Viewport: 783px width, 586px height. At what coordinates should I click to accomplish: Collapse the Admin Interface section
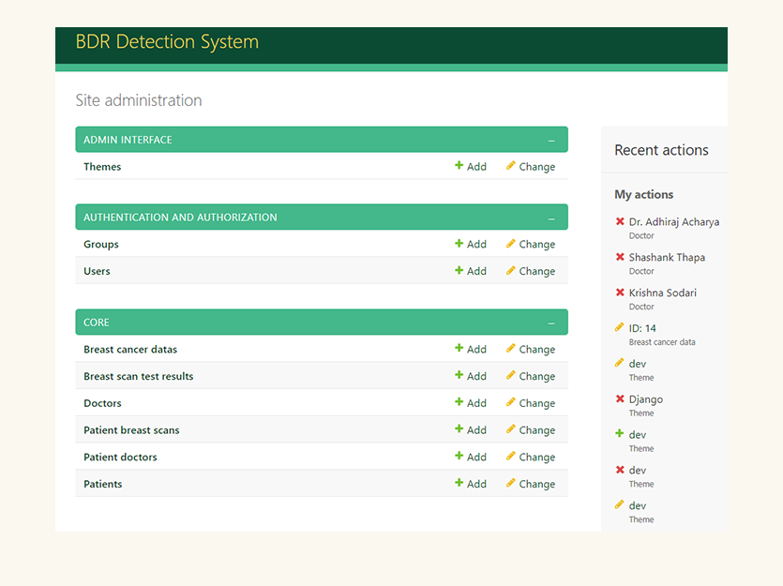551,141
